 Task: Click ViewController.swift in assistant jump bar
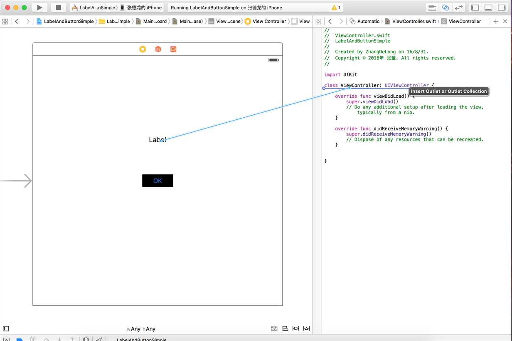tap(411, 21)
